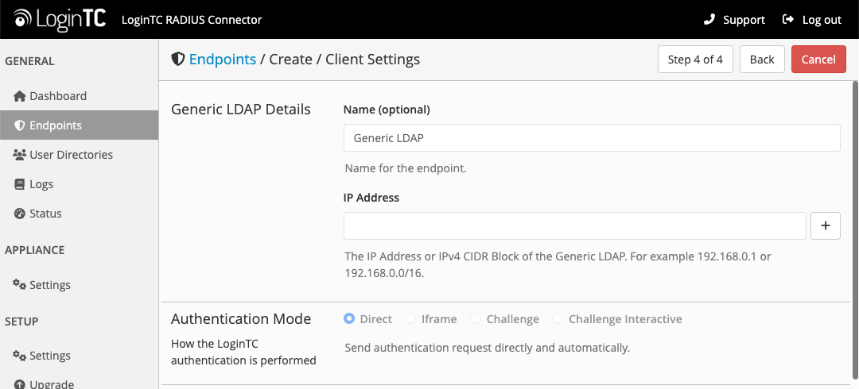Click the Log out arrow icon
Image resolution: width=859 pixels, height=389 pixels.
click(x=788, y=20)
